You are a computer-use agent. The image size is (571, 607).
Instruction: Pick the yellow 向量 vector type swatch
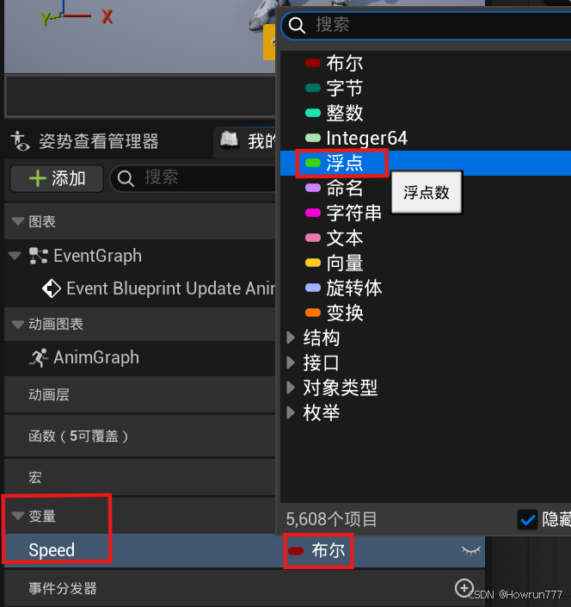(x=313, y=263)
